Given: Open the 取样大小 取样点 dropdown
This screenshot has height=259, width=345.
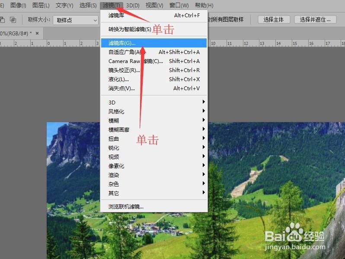Looking at the screenshot, I should (76, 20).
